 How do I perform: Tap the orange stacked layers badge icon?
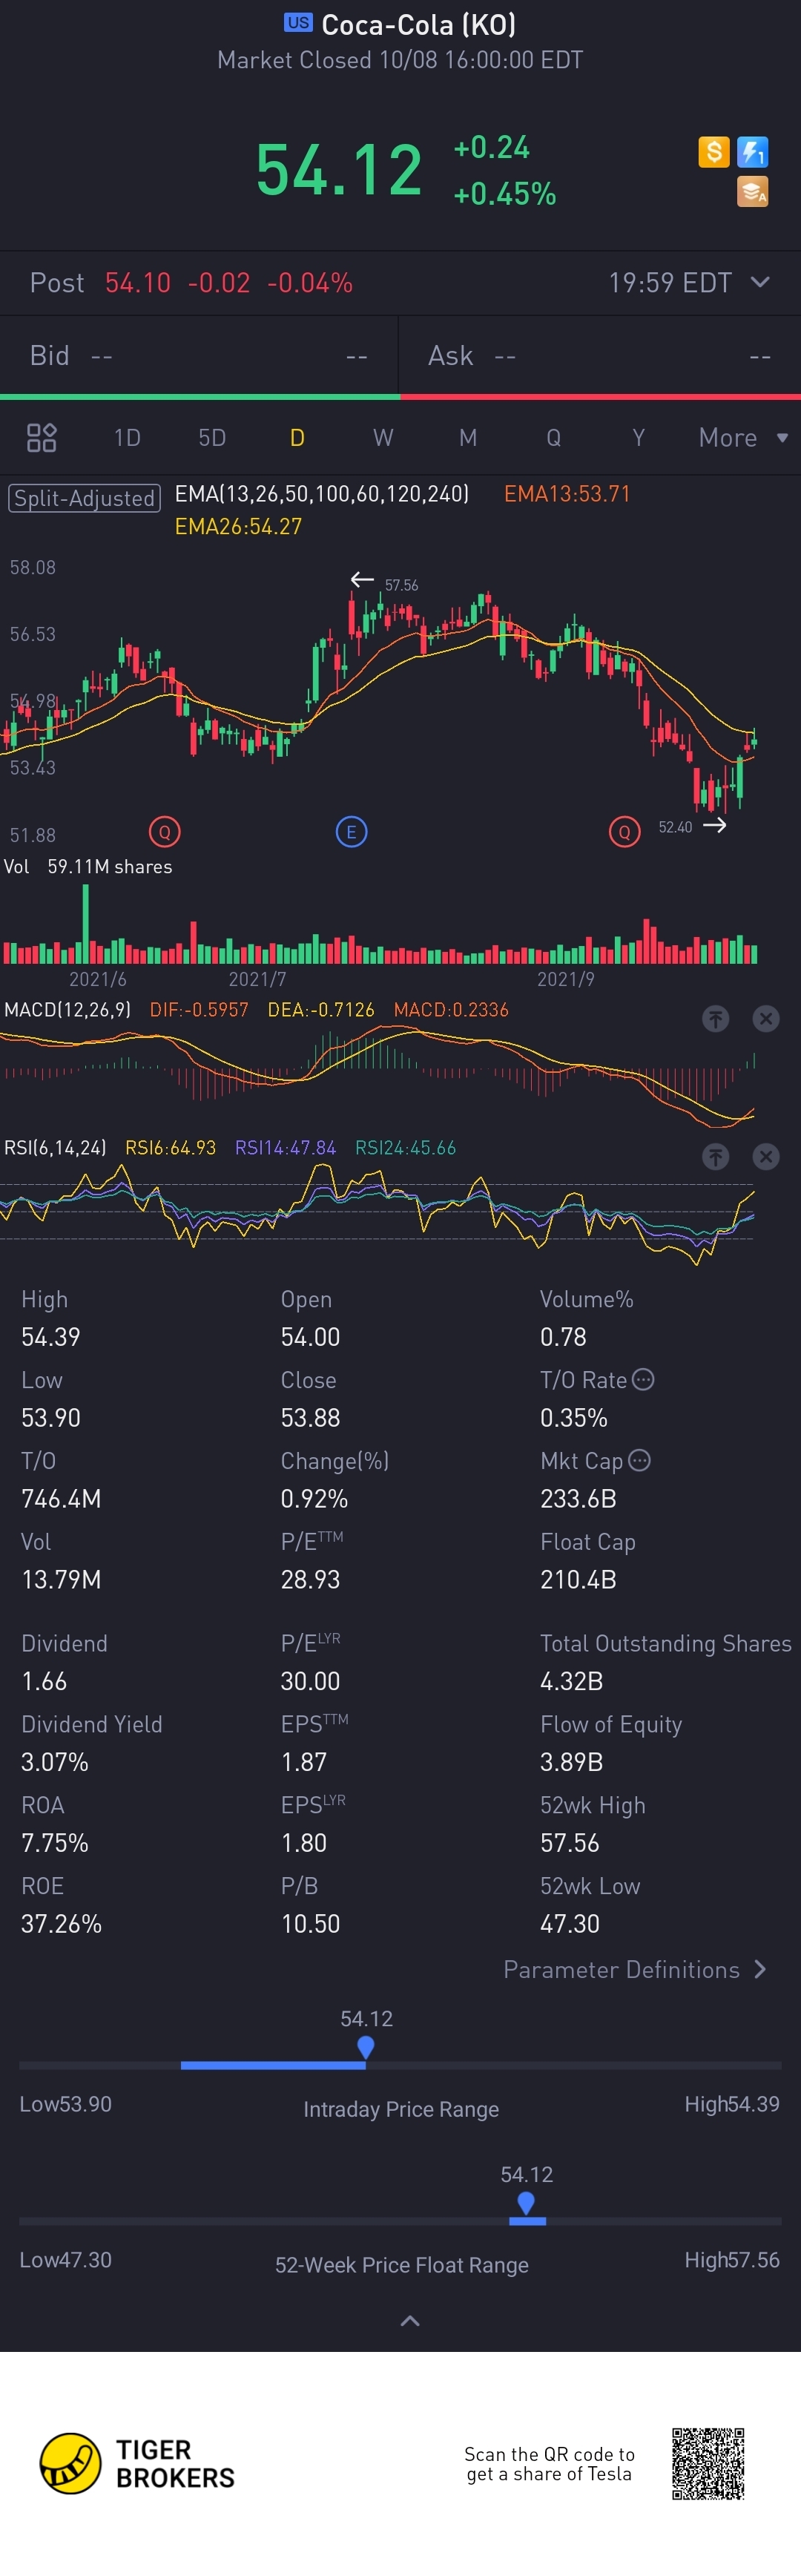(x=753, y=191)
